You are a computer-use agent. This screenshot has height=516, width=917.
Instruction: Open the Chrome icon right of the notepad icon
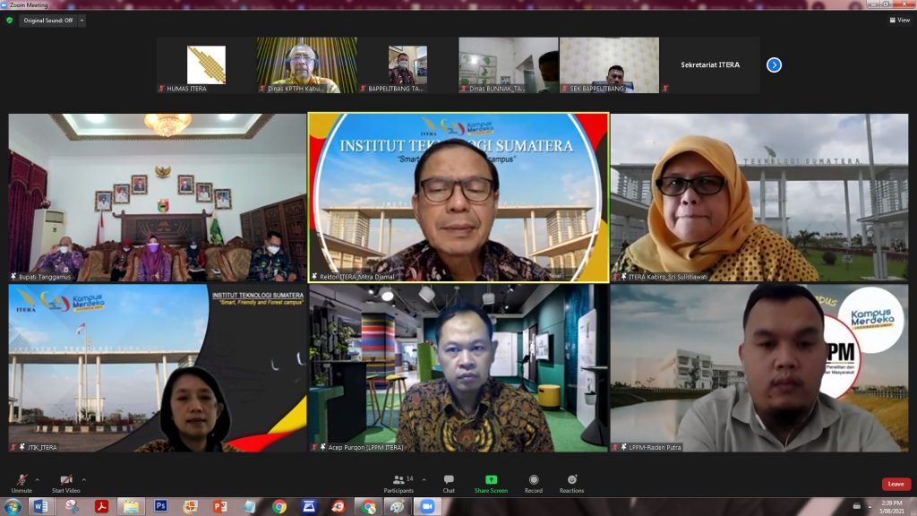[279, 507]
